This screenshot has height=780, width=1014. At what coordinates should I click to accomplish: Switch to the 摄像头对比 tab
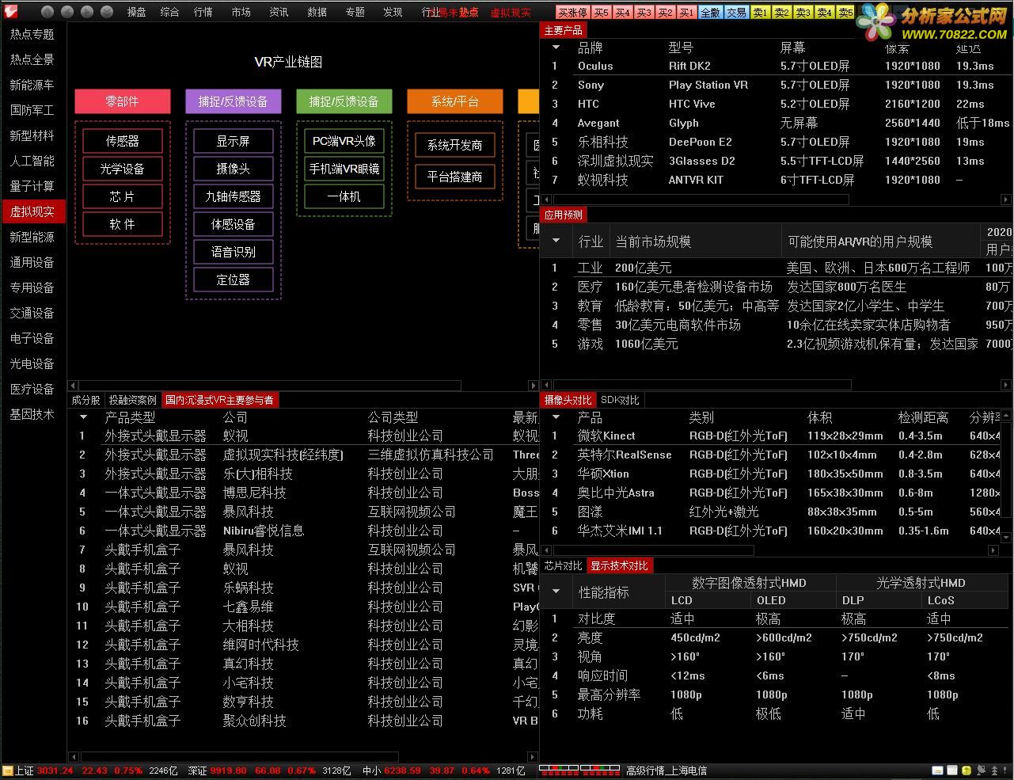[x=568, y=400]
